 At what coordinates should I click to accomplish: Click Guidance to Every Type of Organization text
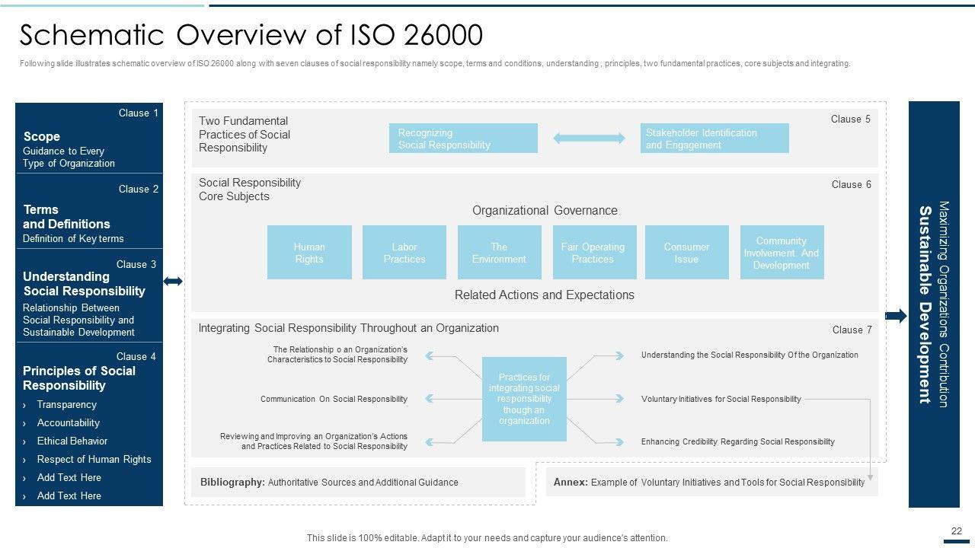pyautogui.click(x=69, y=157)
